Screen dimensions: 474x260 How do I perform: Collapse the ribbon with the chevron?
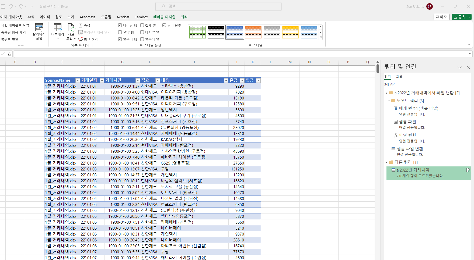pyautogui.click(x=469, y=45)
